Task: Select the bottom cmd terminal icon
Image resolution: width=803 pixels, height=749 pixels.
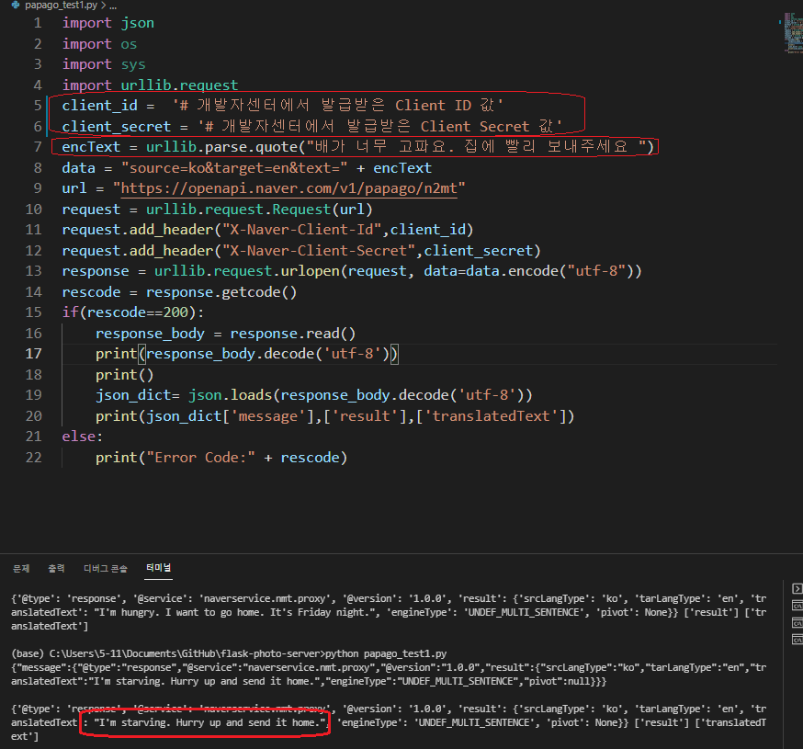Action: pos(797,640)
